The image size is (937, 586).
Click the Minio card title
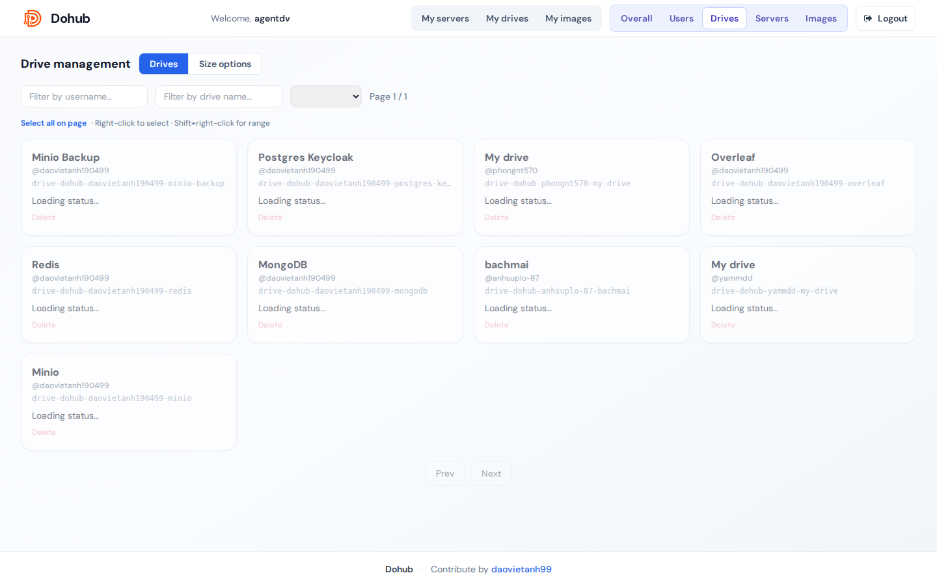[x=46, y=372]
